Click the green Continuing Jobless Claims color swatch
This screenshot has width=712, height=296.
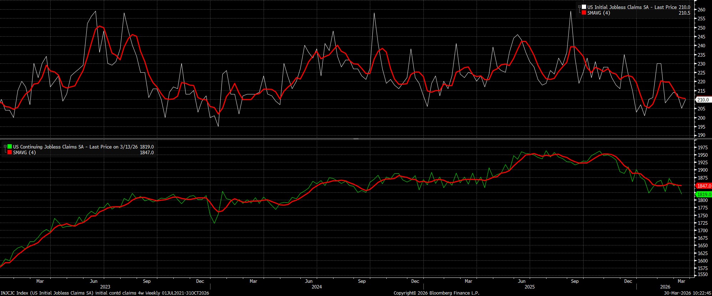tap(10, 147)
